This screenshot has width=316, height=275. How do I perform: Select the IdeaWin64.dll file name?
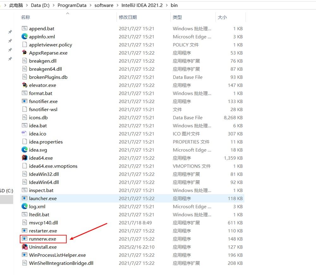(x=44, y=182)
